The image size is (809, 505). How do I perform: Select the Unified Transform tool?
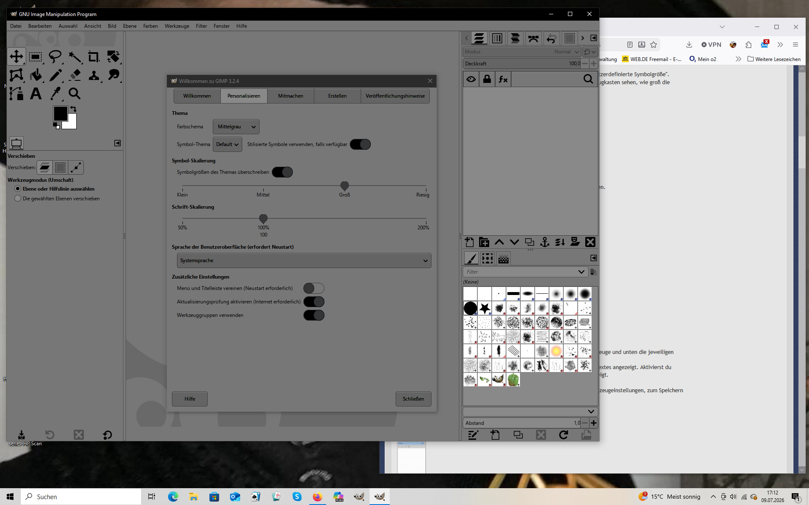pos(113,56)
